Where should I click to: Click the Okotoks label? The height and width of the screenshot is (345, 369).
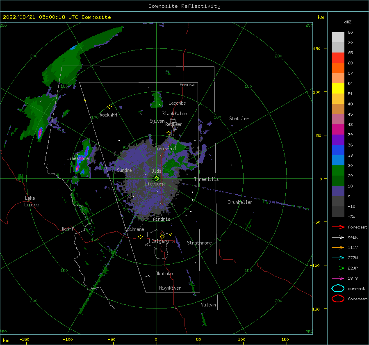[164, 274]
